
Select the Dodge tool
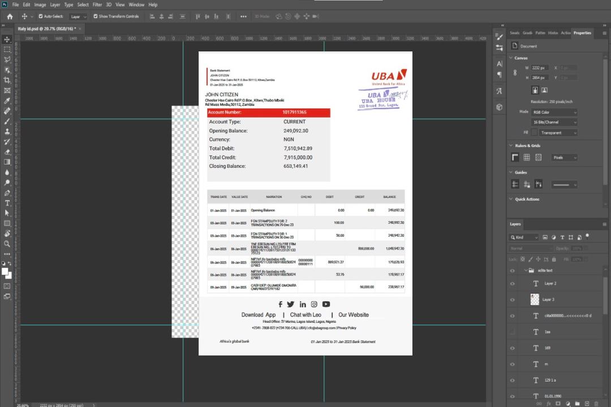pyautogui.click(x=7, y=182)
